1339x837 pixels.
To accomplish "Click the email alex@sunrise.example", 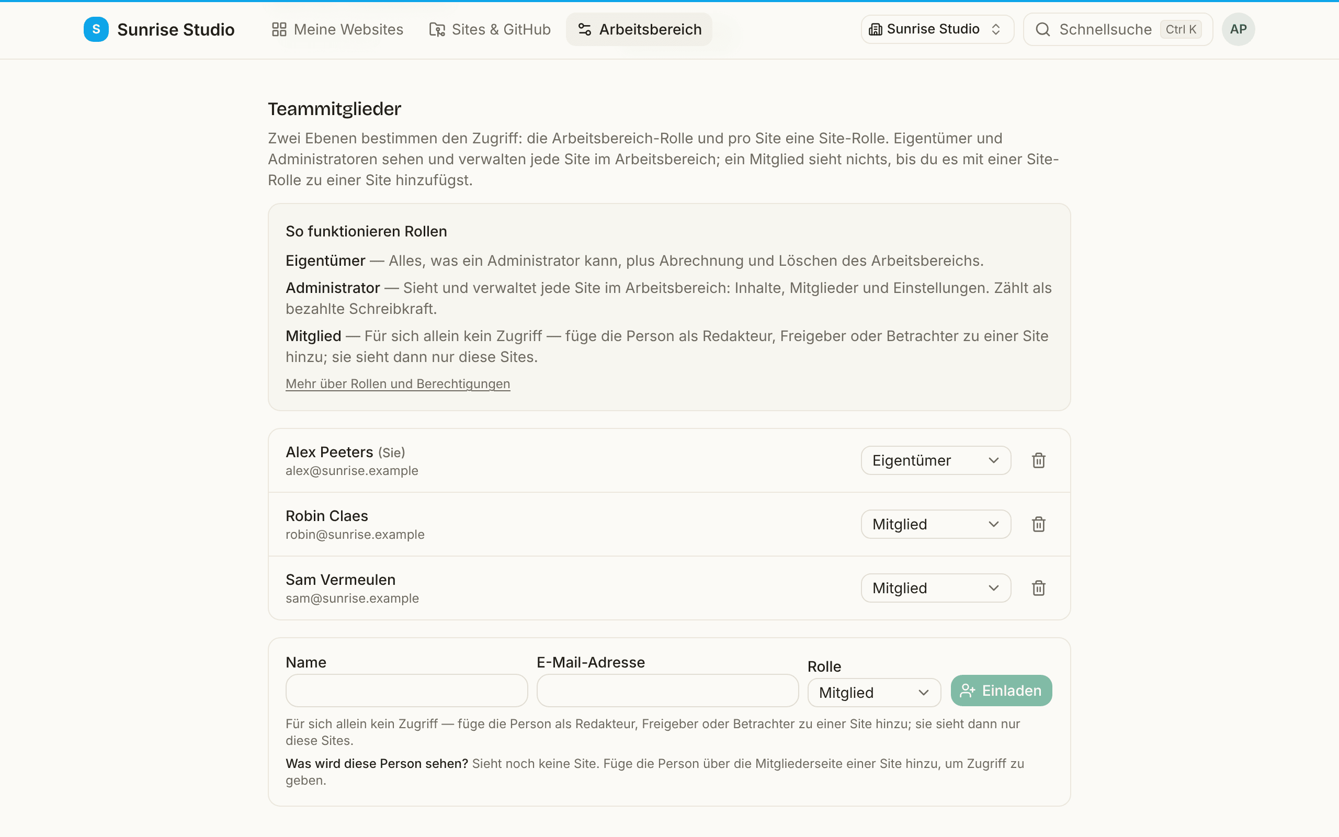I will [352, 470].
